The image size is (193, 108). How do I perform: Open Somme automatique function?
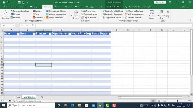20,11
